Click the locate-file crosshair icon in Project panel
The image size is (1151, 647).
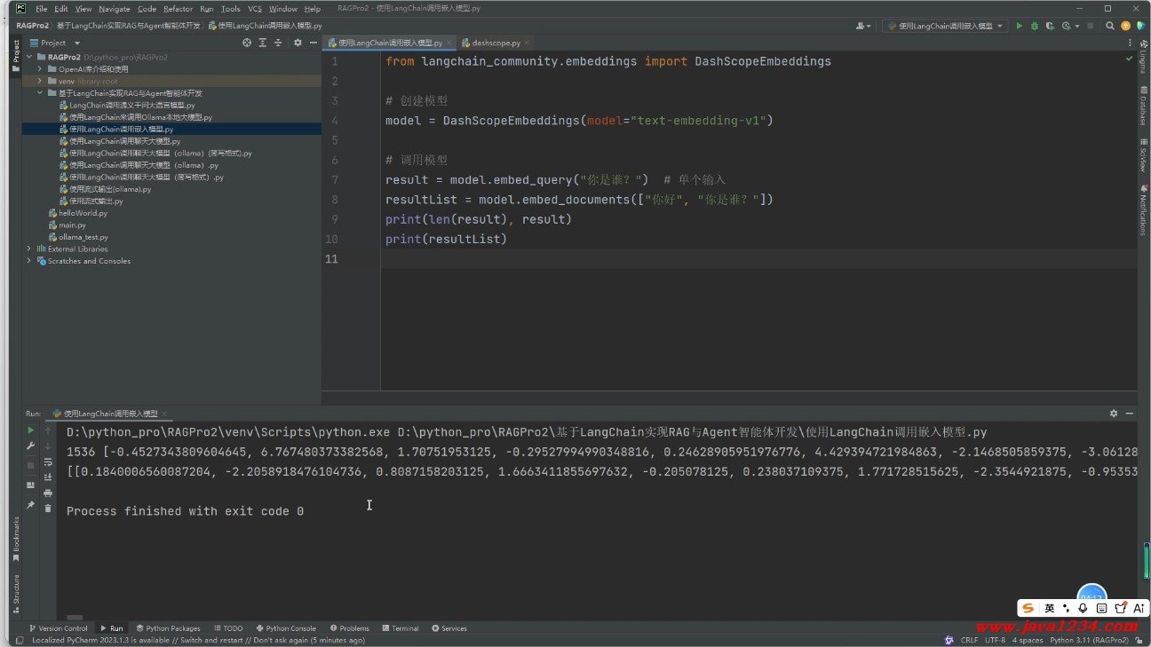[247, 43]
